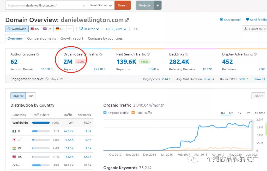Click the Japan flag in country table

pos(14,140)
